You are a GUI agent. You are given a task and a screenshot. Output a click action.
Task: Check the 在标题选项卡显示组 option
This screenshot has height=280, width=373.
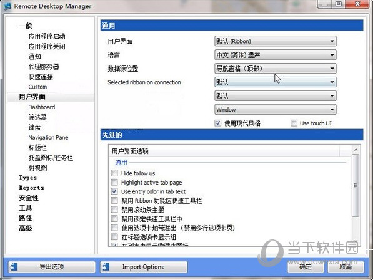(x=114, y=237)
